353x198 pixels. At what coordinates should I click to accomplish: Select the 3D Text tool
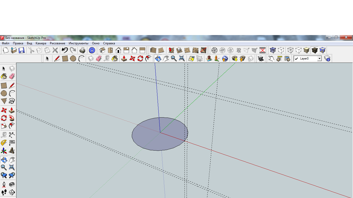click(x=12, y=150)
